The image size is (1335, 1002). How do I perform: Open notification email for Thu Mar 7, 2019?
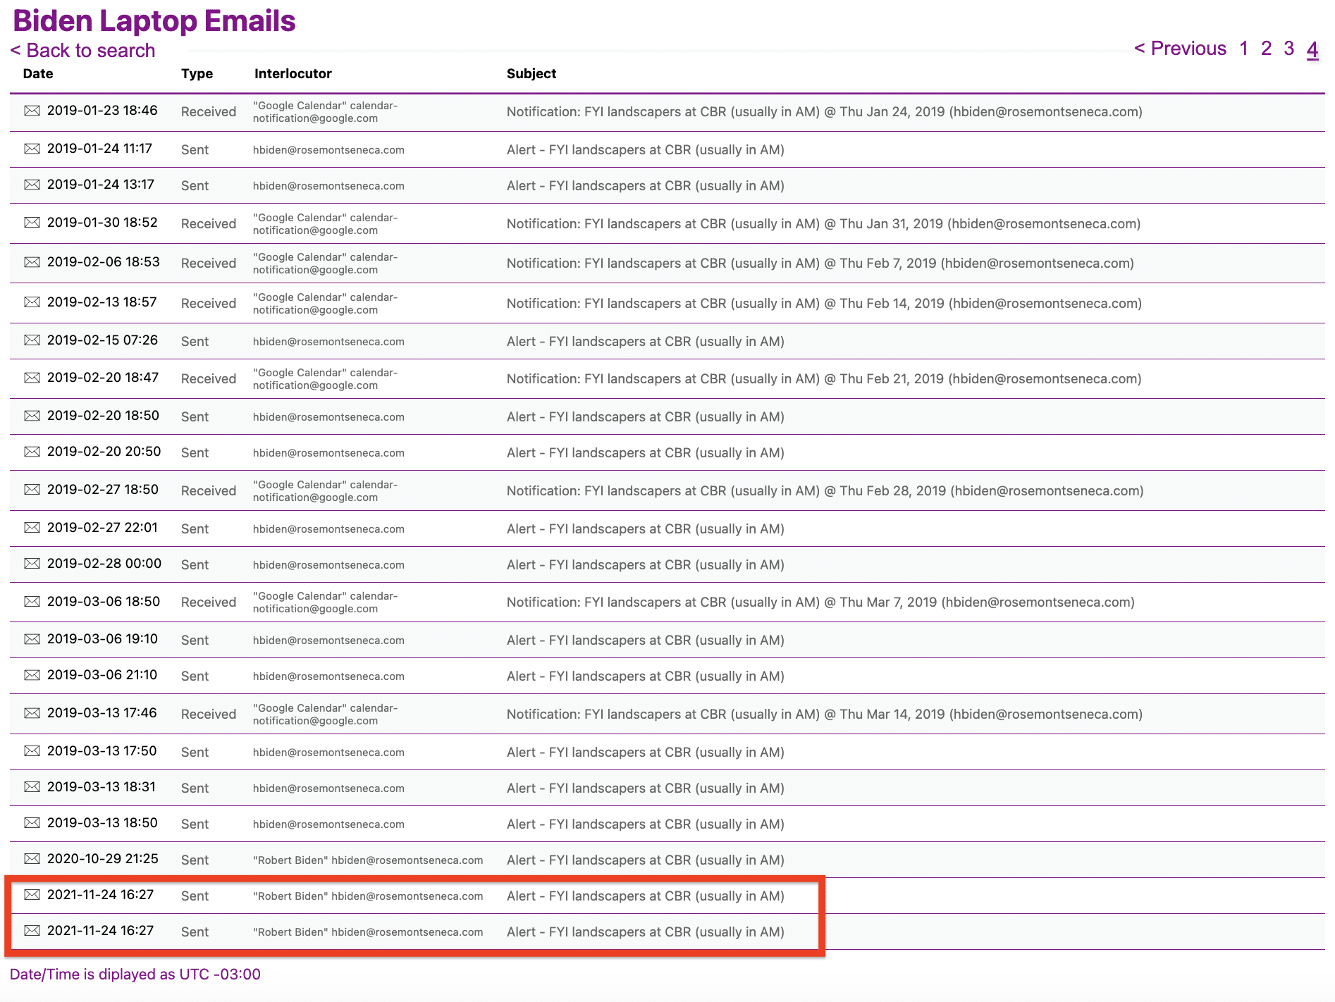point(820,602)
